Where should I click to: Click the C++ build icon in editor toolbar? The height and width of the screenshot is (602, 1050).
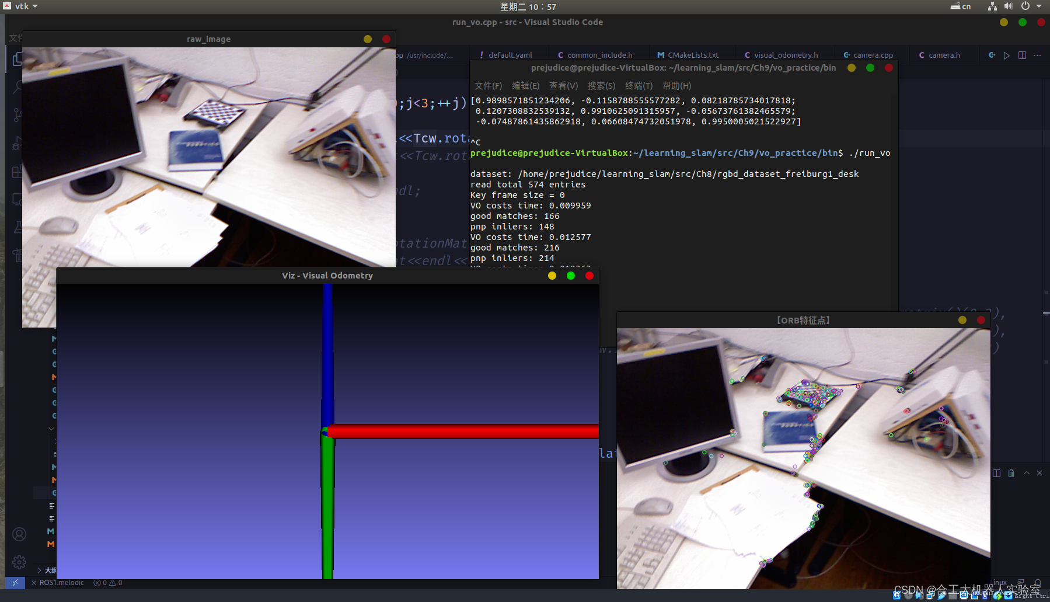[992, 55]
